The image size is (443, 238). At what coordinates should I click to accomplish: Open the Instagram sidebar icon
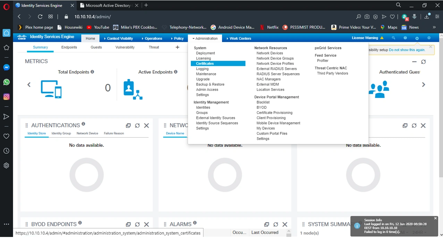pos(6,97)
